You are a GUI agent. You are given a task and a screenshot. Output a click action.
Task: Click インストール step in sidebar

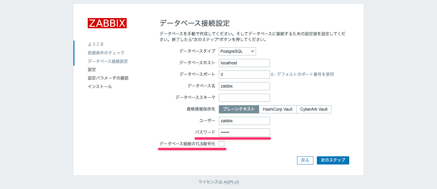point(100,86)
